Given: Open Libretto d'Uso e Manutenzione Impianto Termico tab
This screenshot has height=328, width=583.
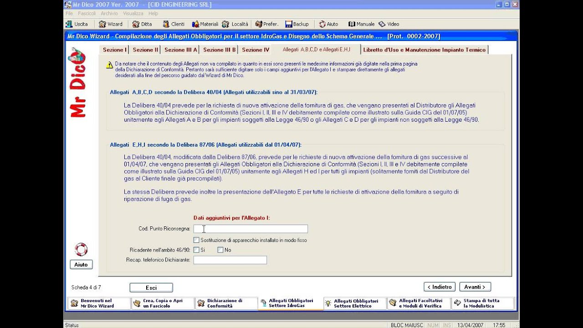Looking at the screenshot, I should (x=424, y=50).
